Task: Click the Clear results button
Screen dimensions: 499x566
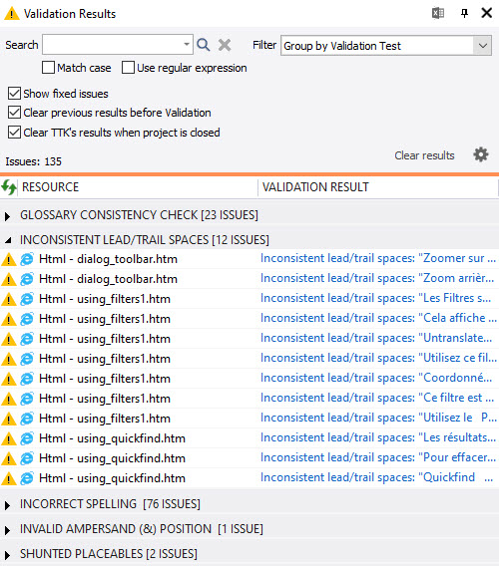Action: pos(424,155)
